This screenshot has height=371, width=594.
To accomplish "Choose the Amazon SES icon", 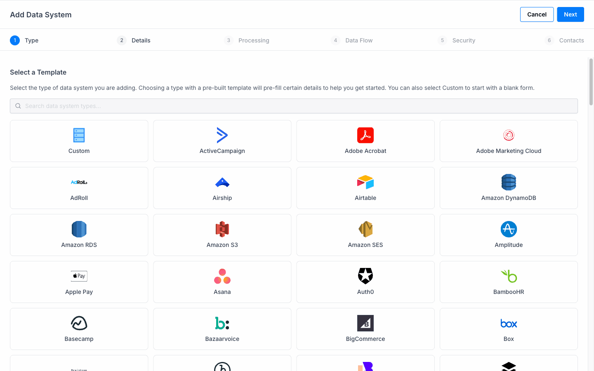I will (x=365, y=229).
